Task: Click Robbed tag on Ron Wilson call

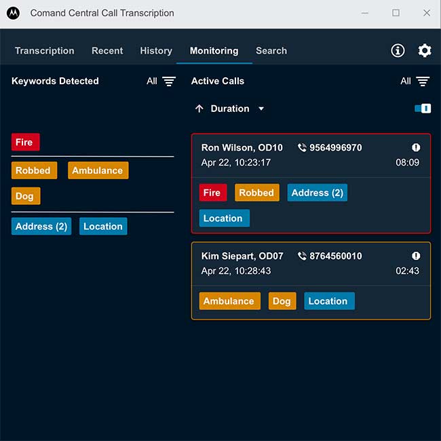Action: (x=257, y=193)
